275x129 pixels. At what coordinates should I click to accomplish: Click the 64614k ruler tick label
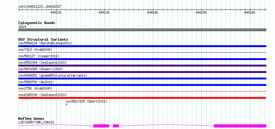point(153,12)
